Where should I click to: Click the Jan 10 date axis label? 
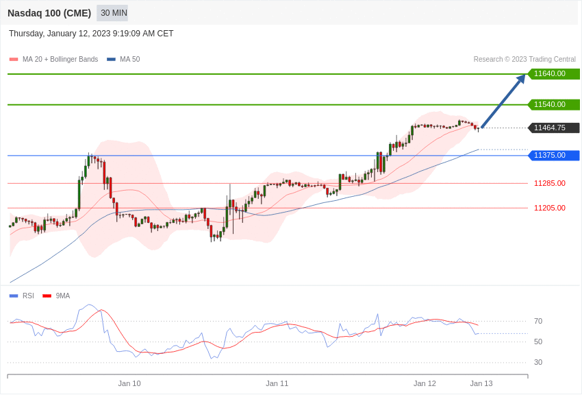click(x=129, y=384)
